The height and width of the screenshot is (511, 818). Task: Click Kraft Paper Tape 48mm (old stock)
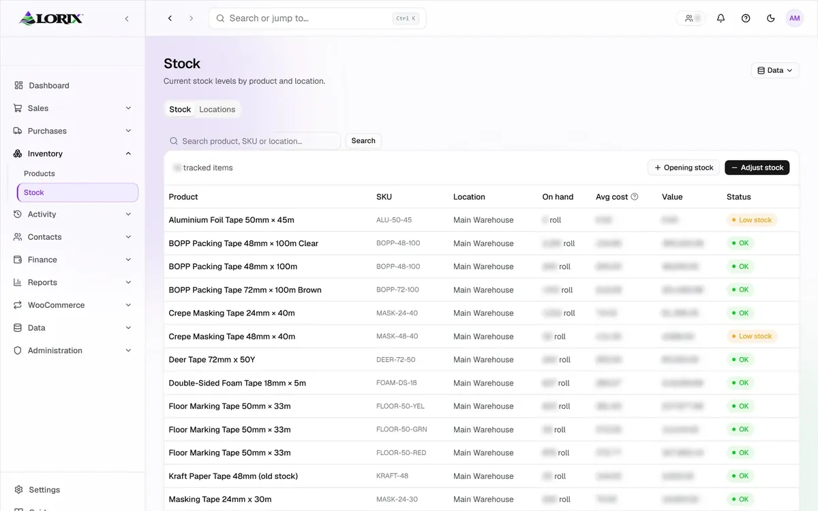pos(233,476)
